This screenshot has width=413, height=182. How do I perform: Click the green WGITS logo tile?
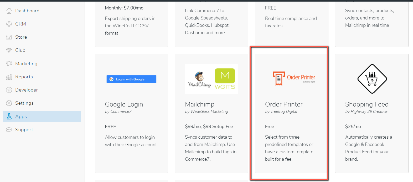pos(225,79)
